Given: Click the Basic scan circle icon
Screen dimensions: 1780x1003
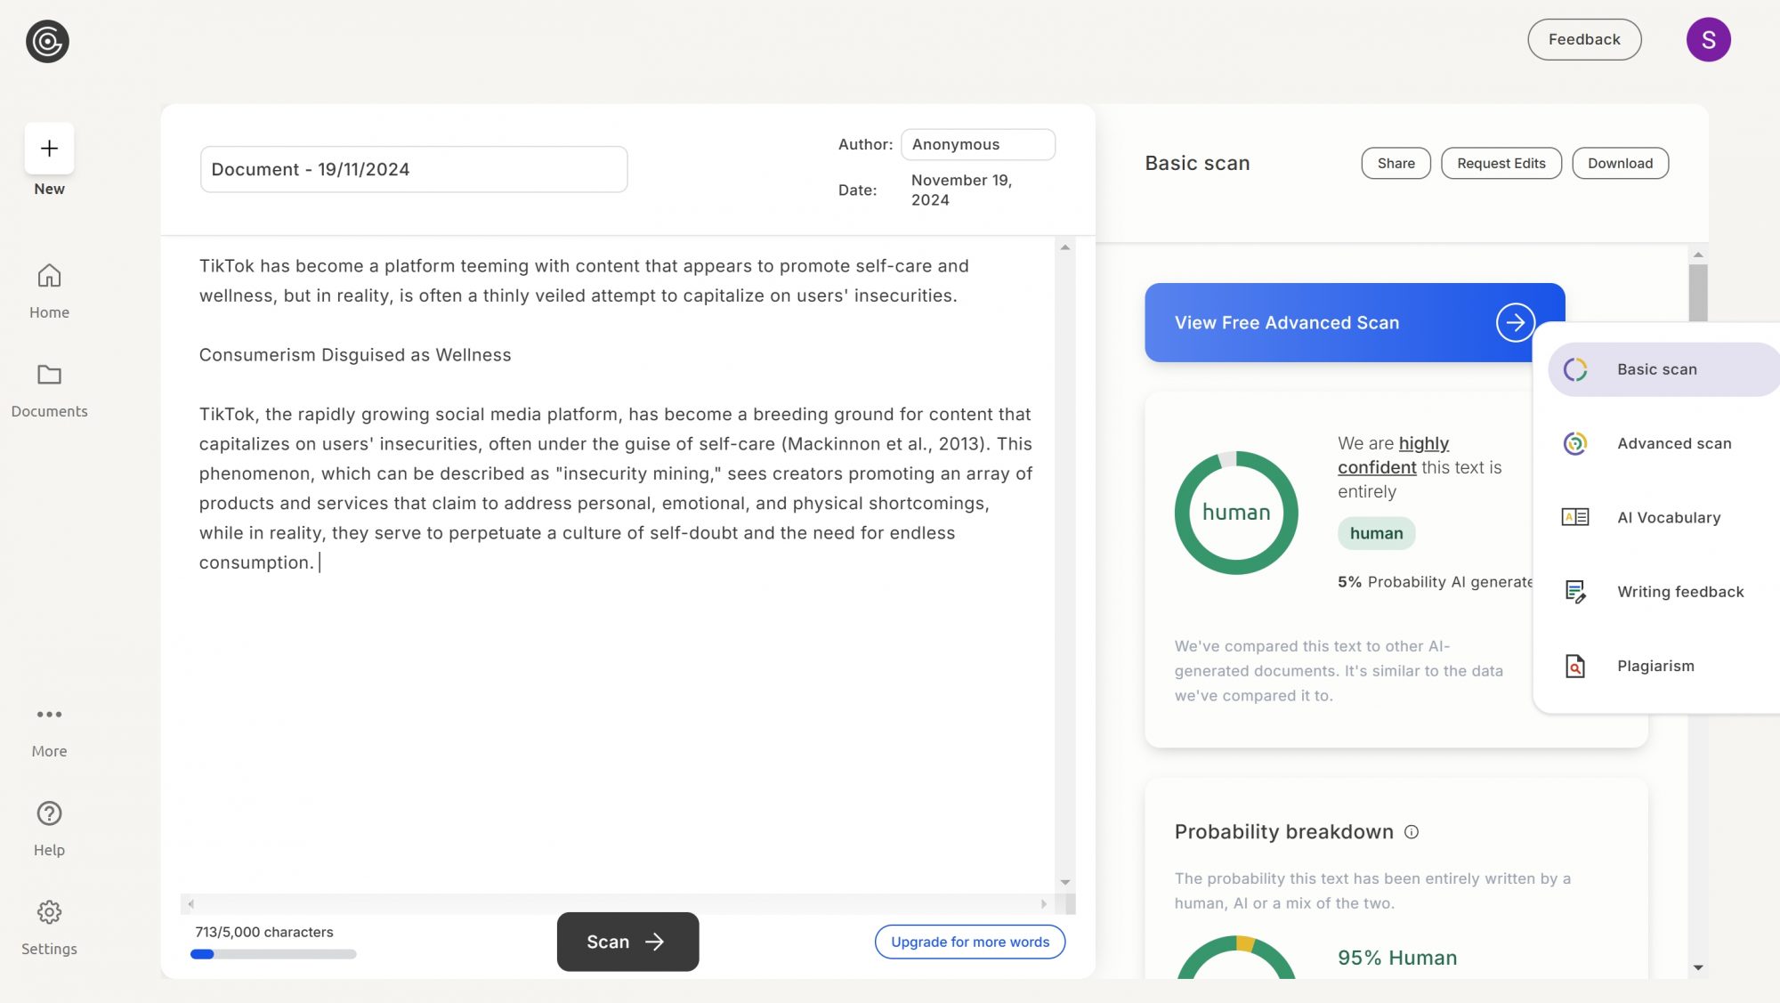Looking at the screenshot, I should click(x=1575, y=369).
